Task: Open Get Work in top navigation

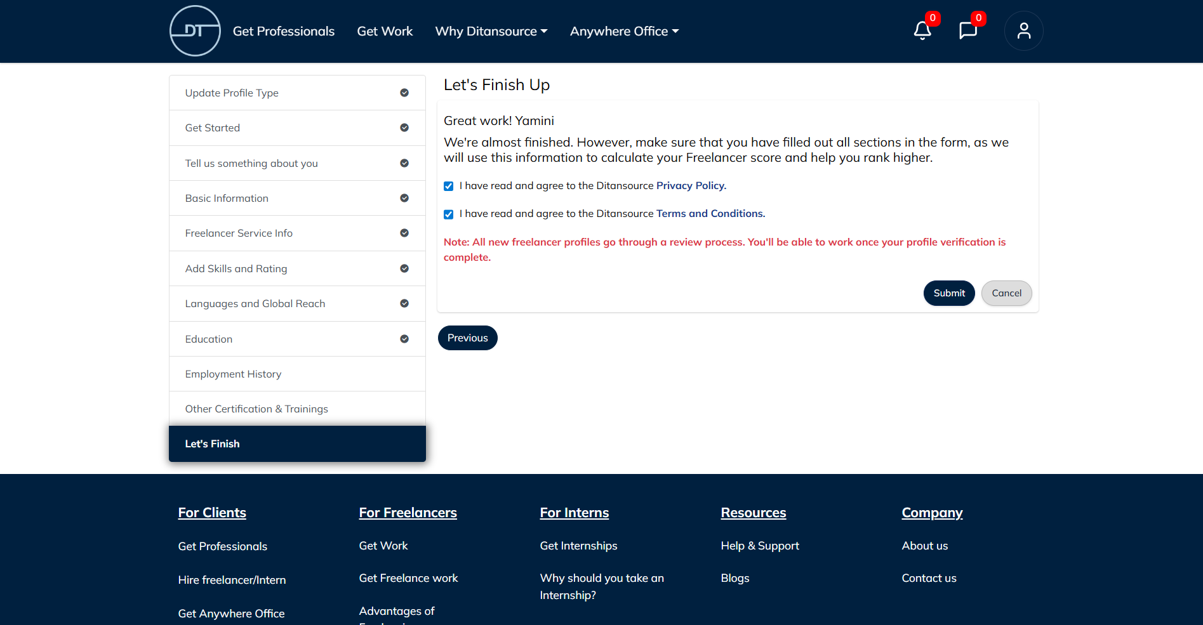Action: pyautogui.click(x=385, y=31)
